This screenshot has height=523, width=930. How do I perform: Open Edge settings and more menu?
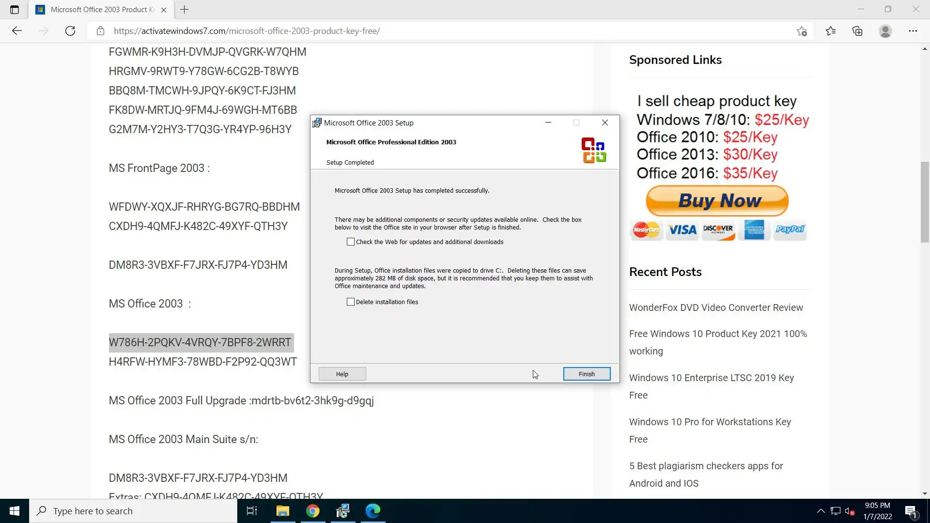tap(913, 31)
